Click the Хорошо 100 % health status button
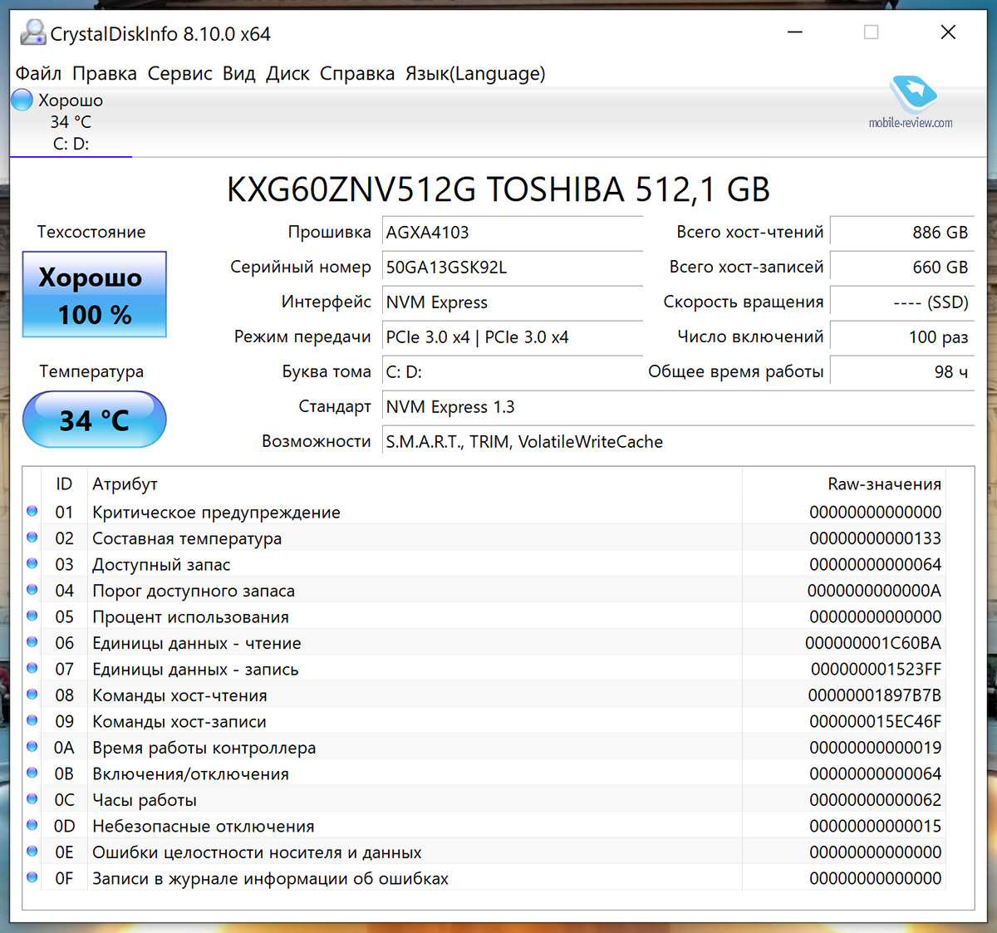The width and height of the screenshot is (997, 933). tap(94, 295)
